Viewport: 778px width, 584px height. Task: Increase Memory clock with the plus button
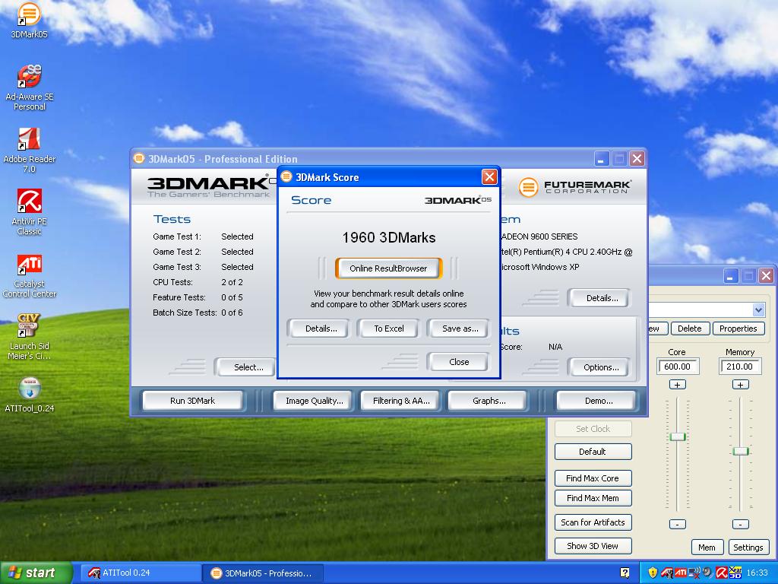[x=740, y=384]
